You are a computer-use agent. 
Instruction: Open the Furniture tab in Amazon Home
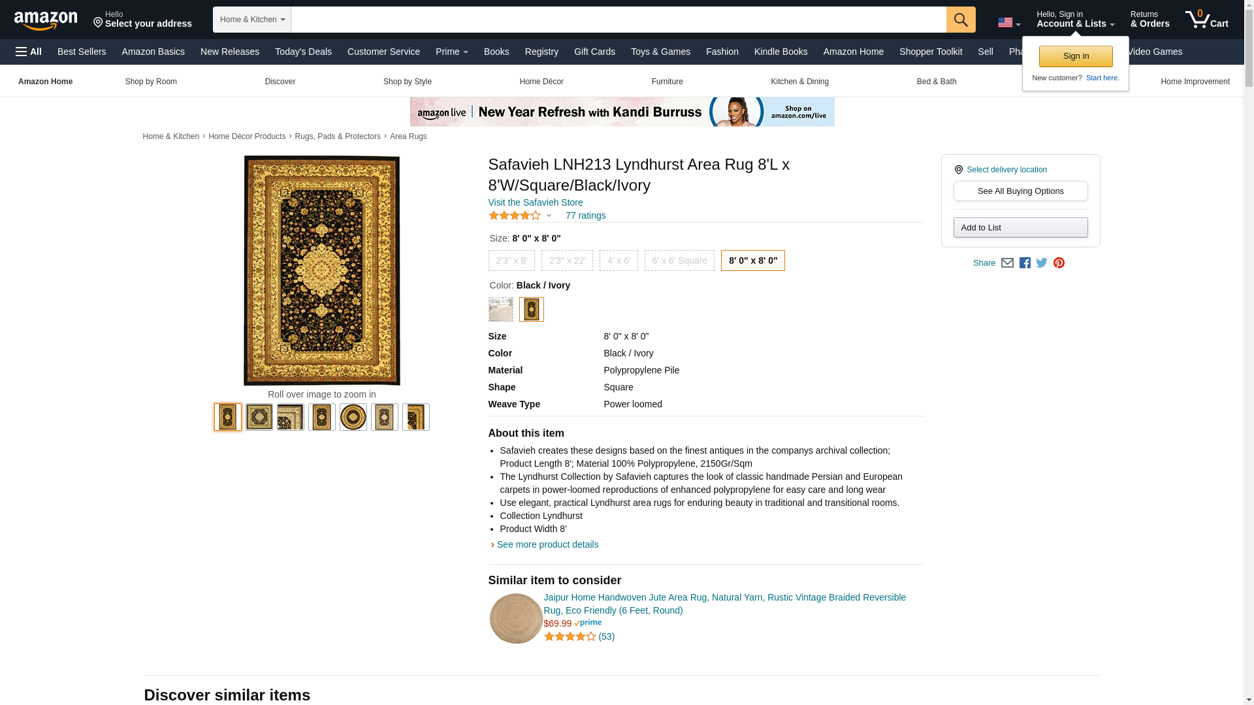click(x=666, y=82)
